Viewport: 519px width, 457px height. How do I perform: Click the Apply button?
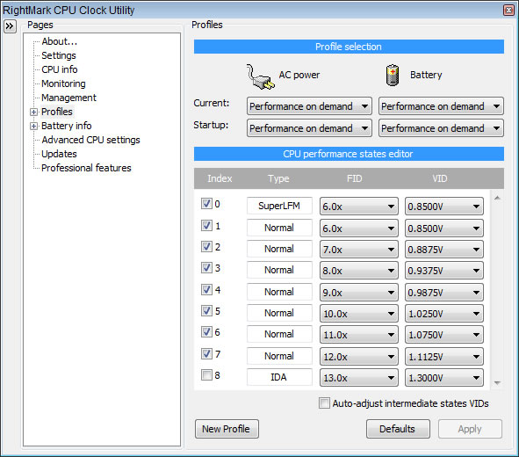(x=470, y=429)
